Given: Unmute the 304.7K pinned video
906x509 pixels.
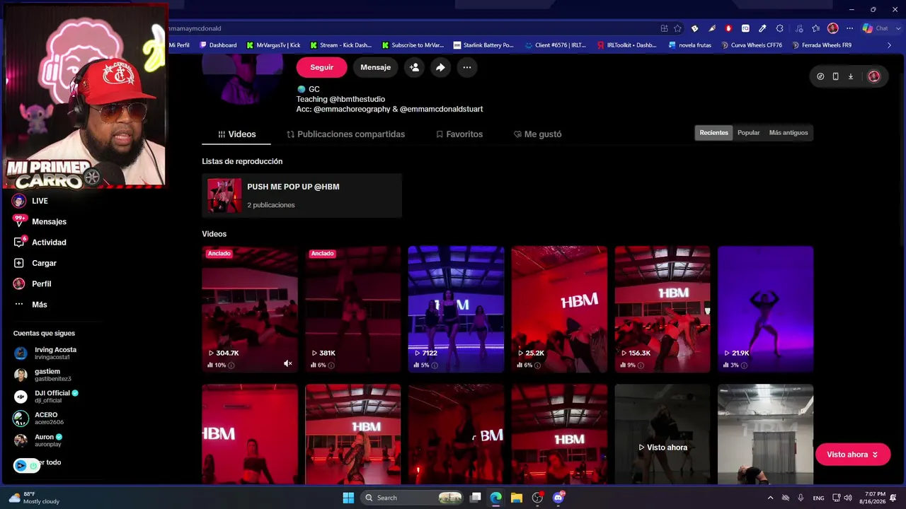Looking at the screenshot, I should [x=288, y=363].
